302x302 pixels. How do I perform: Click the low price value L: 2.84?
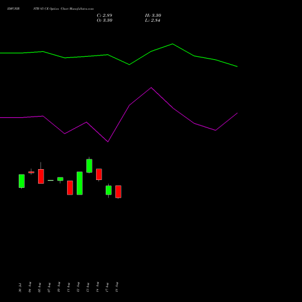pyautogui.click(x=153, y=21)
